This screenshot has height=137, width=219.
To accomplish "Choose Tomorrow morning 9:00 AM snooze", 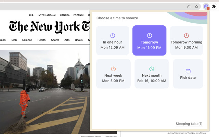I will coord(186,40).
